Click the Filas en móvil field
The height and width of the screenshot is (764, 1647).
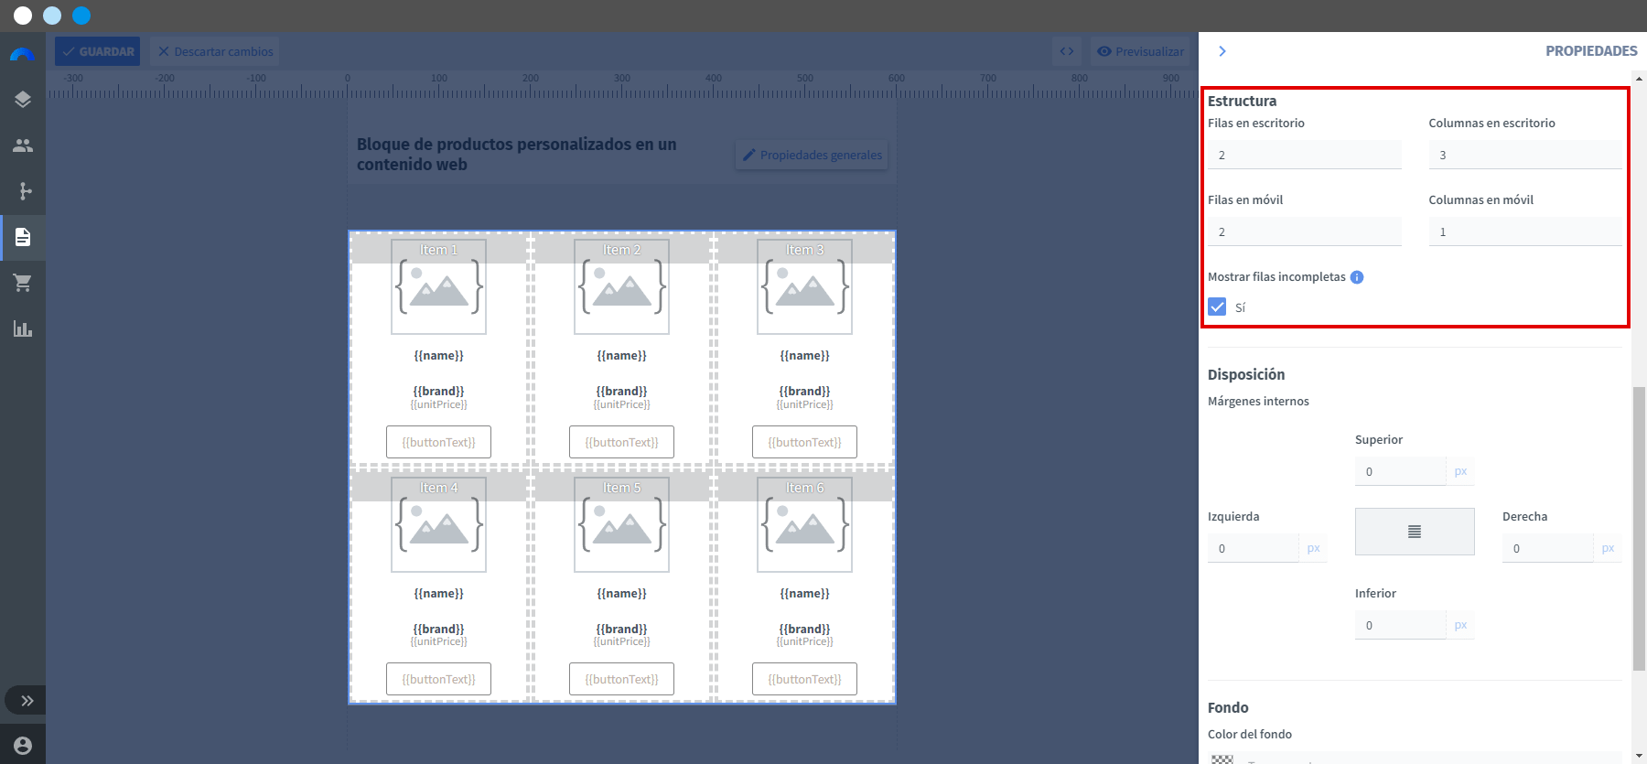coord(1305,231)
